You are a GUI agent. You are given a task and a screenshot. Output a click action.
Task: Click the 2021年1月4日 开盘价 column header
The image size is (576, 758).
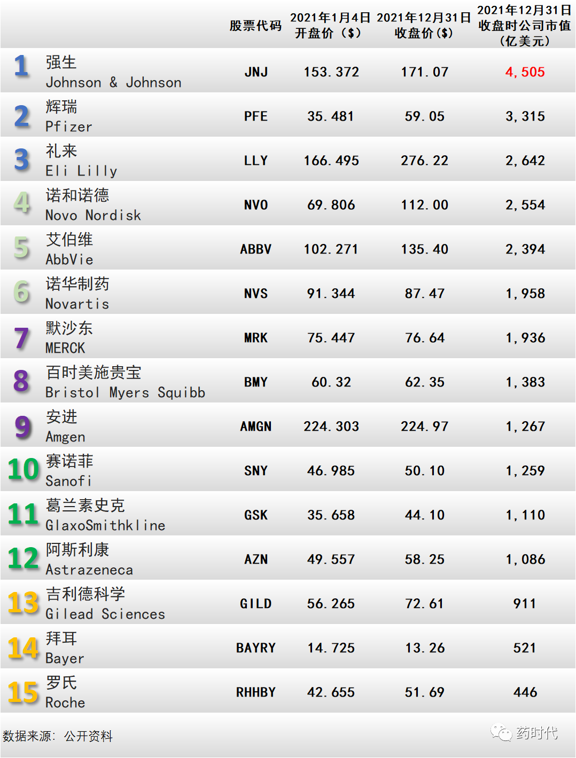coord(330,25)
